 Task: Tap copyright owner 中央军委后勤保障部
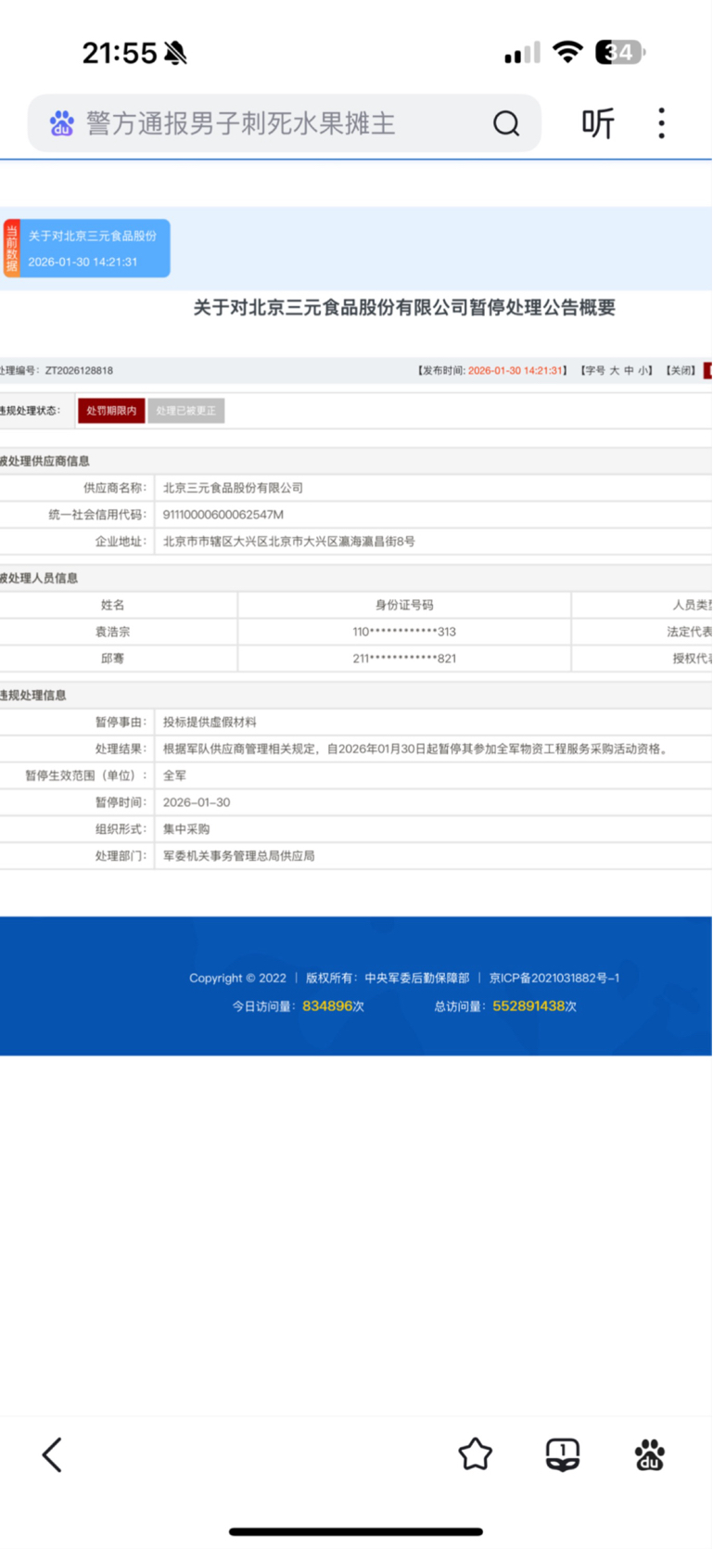[x=417, y=978]
